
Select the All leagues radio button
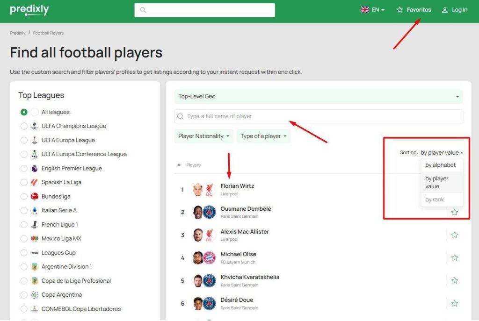(x=24, y=112)
